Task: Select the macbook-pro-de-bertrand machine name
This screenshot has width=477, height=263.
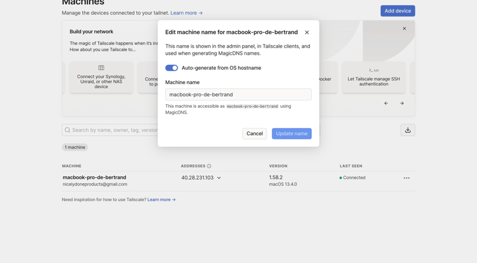Action: click(x=94, y=177)
